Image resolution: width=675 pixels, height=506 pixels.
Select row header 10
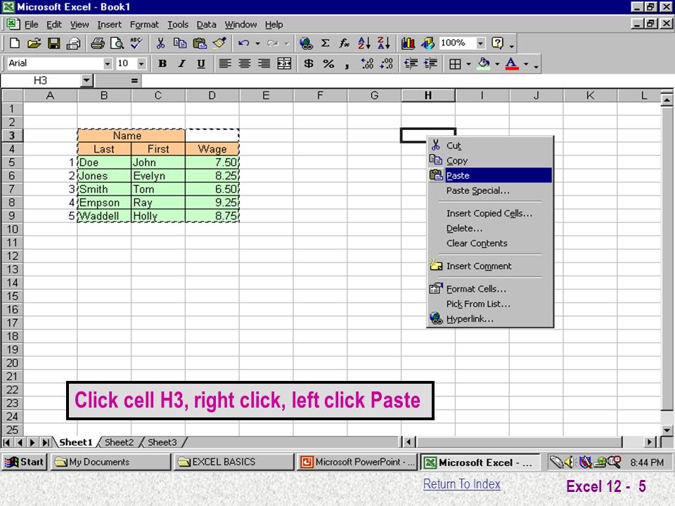pyautogui.click(x=12, y=229)
